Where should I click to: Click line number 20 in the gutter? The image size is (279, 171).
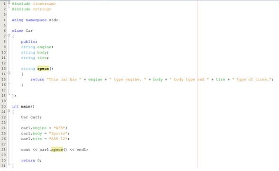(4, 107)
